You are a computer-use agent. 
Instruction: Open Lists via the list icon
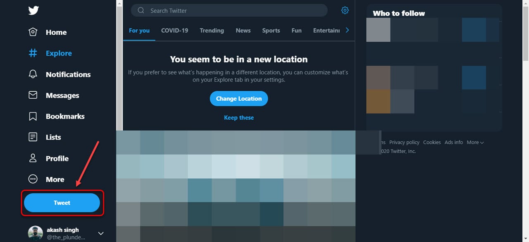[x=33, y=137]
